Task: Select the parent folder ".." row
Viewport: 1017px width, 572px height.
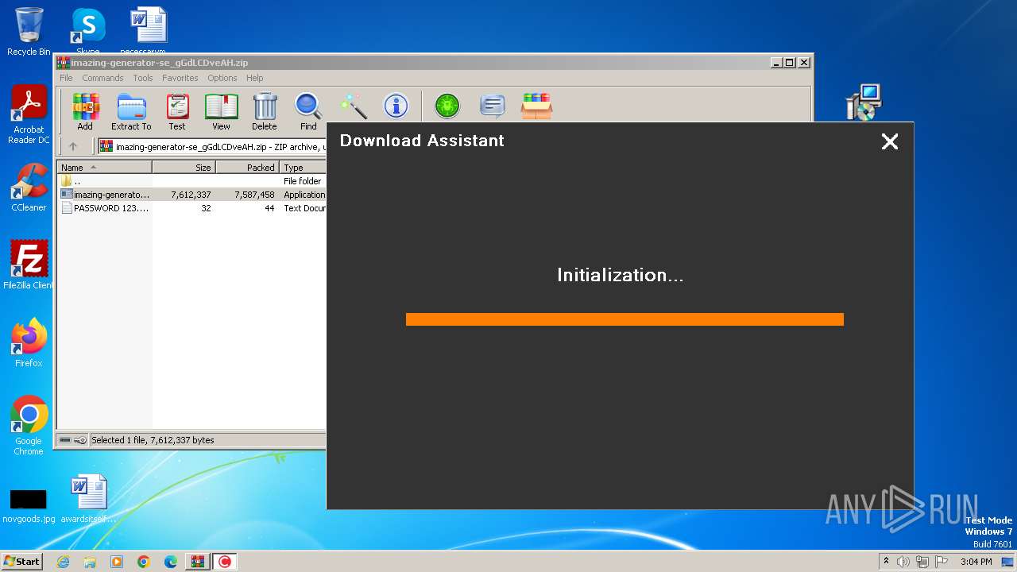Action: (191, 181)
